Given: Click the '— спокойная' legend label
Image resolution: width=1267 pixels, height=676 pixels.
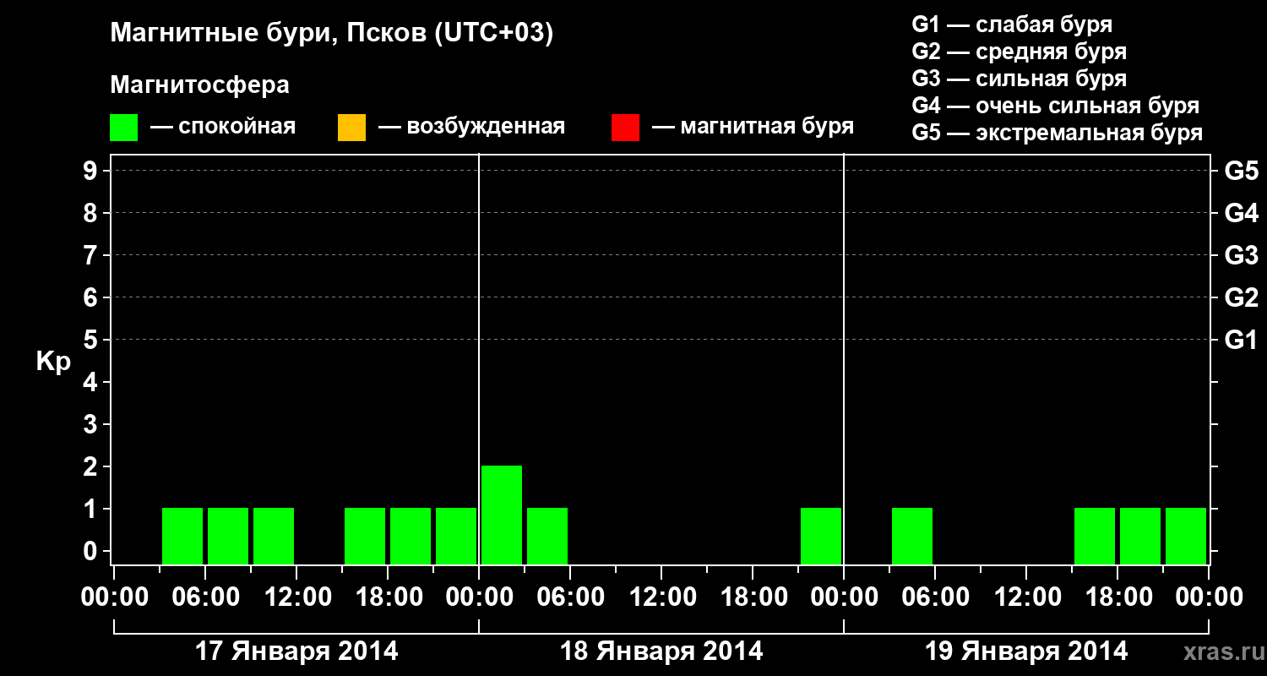Looking at the screenshot, I should [x=223, y=127].
